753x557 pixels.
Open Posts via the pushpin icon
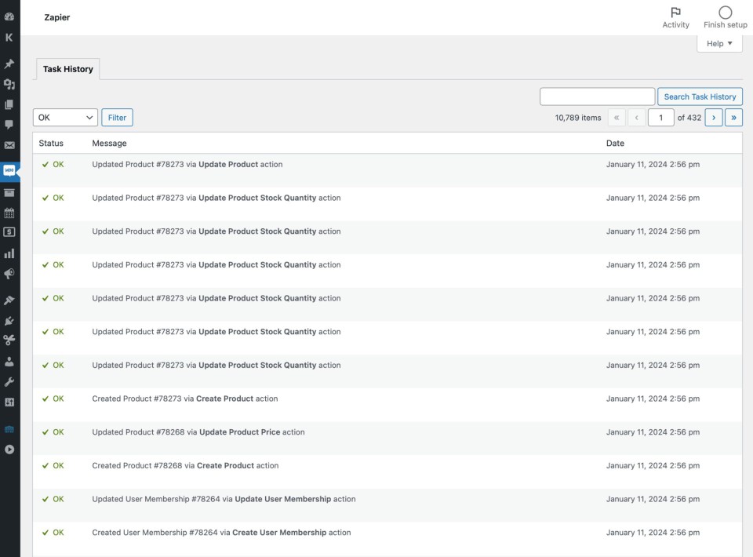(x=9, y=64)
